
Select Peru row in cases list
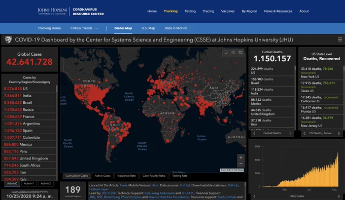coord(29,151)
